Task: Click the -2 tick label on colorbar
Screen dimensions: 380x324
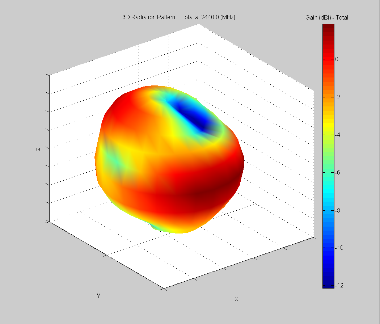Action: 338,97
